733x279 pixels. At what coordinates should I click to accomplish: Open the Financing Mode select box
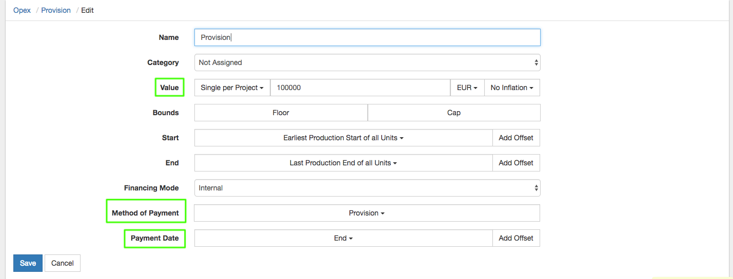(367, 188)
